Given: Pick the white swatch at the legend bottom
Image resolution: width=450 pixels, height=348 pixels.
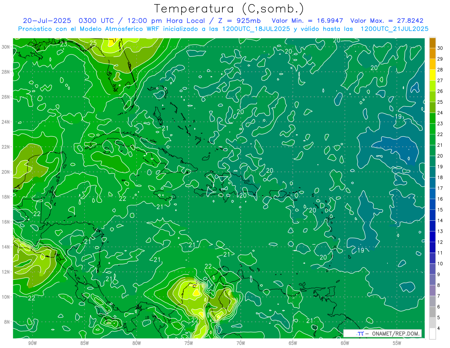Looking at the screenshot, I should 432,334.
